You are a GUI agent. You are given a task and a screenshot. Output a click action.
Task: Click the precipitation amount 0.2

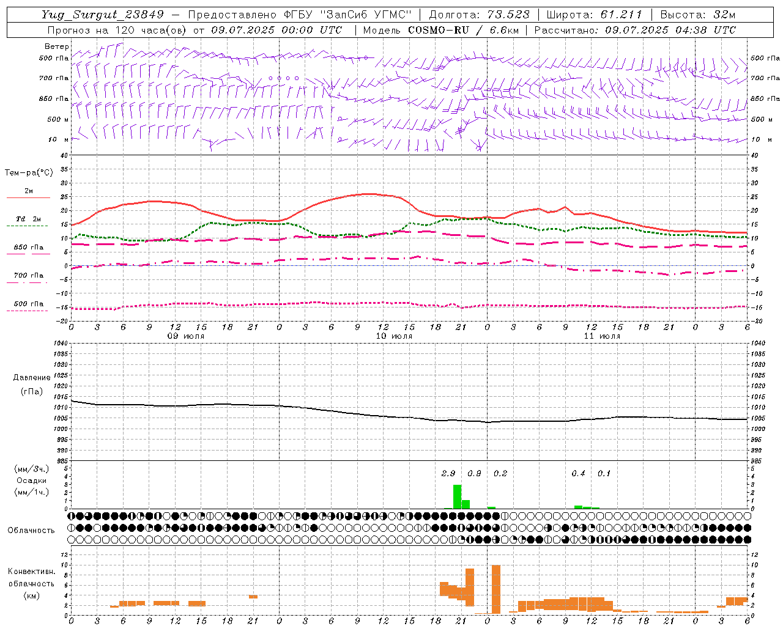coord(500,474)
